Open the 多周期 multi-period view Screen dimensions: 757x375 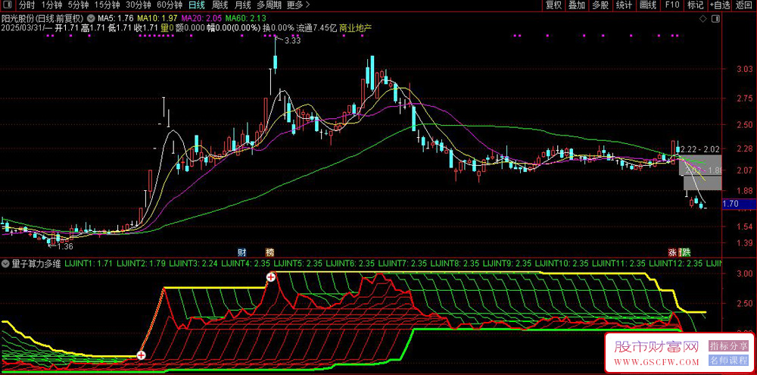coord(268,5)
